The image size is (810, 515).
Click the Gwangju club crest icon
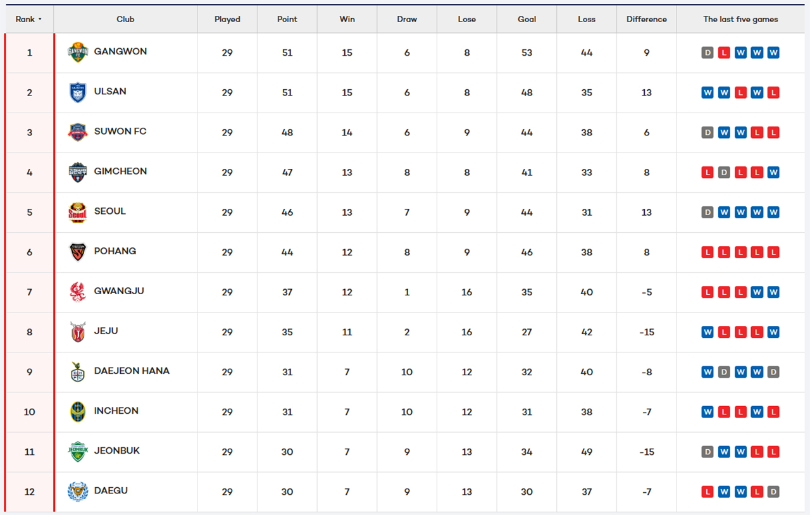pos(78,292)
